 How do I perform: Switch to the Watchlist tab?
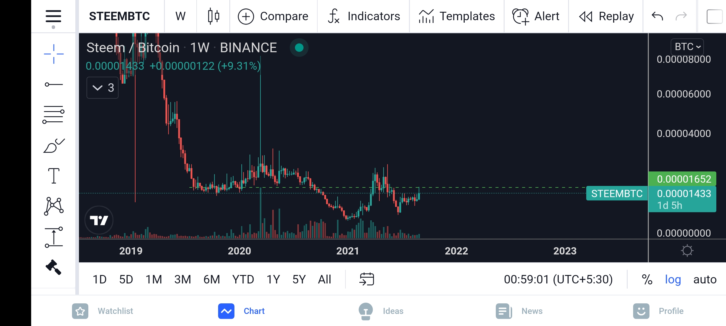pyautogui.click(x=103, y=311)
